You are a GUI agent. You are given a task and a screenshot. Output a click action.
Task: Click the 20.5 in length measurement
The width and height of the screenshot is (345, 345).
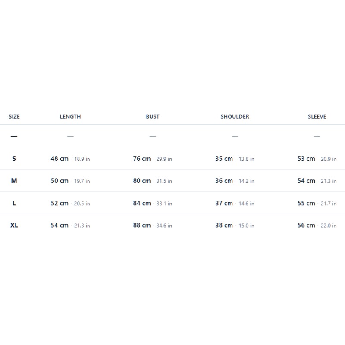pos(82,204)
